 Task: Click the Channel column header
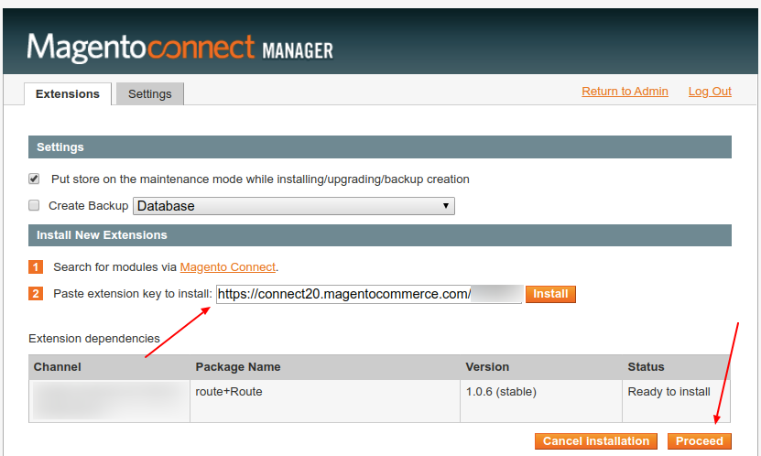[x=58, y=367]
